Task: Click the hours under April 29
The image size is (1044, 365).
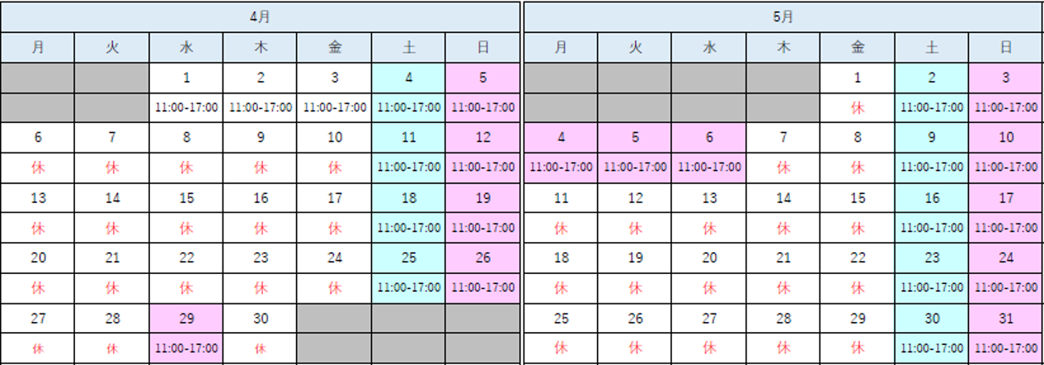Action: tap(186, 347)
